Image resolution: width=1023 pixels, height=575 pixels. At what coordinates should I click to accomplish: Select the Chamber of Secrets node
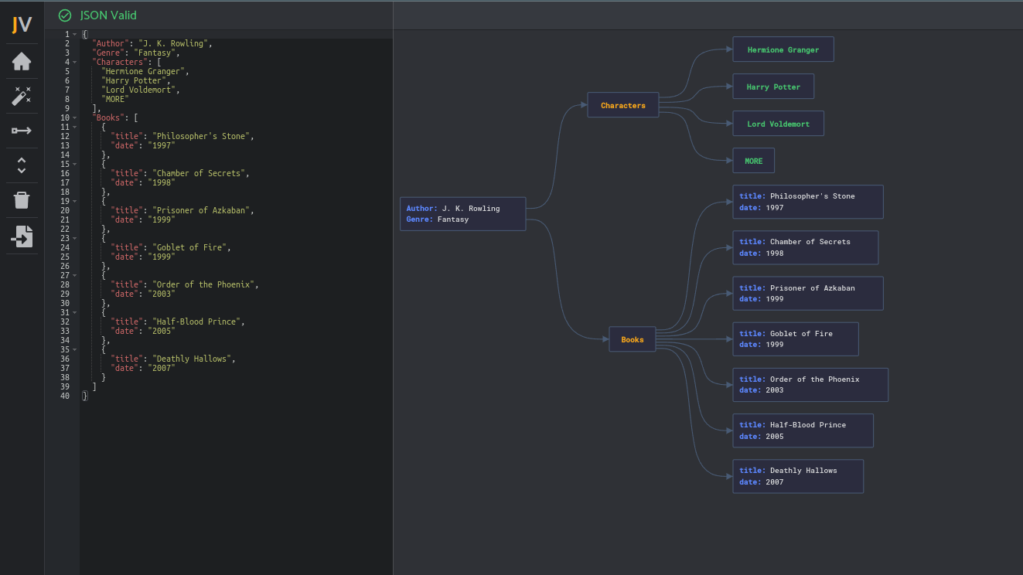806,247
